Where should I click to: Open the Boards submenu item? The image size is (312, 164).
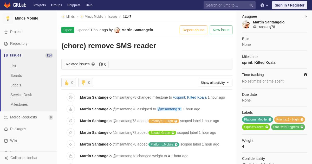[16, 75]
